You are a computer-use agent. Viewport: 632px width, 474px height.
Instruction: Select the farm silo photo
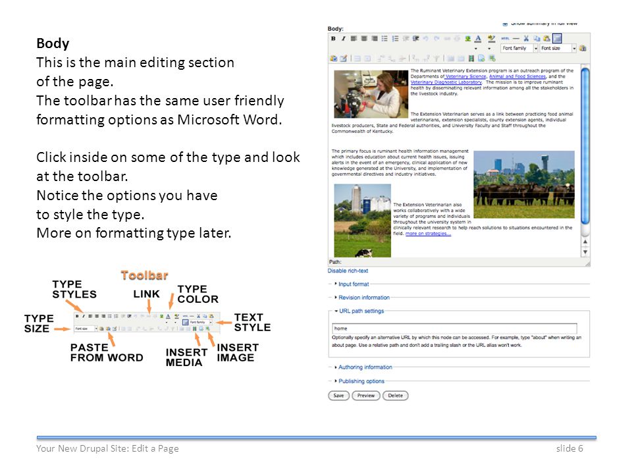[362, 221]
